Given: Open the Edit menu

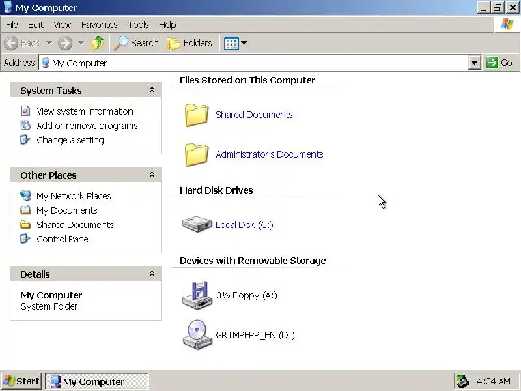Looking at the screenshot, I should point(36,25).
